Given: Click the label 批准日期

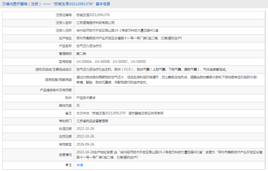Looking at the screenshot, I should 65,129.
